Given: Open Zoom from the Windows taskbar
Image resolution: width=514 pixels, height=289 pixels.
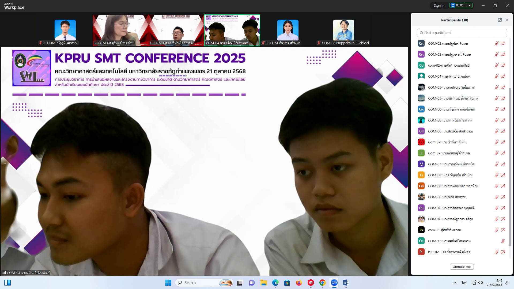Looking at the screenshot, I should click(334, 283).
